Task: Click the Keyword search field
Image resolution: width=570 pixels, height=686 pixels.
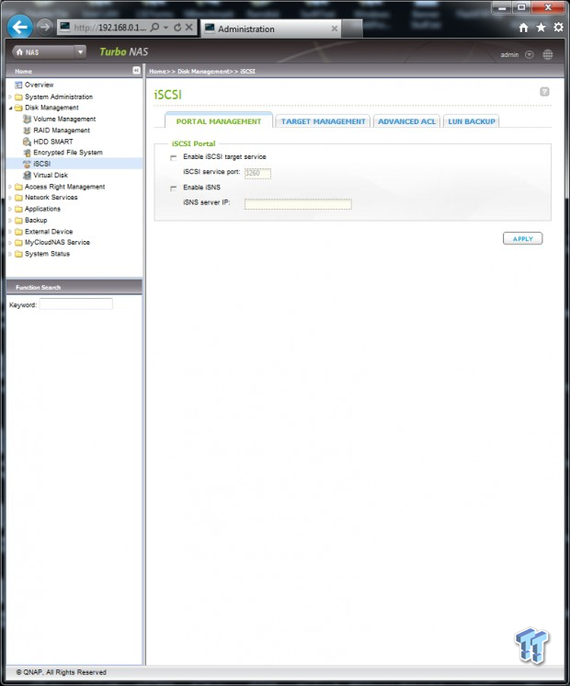Action: coord(76,303)
